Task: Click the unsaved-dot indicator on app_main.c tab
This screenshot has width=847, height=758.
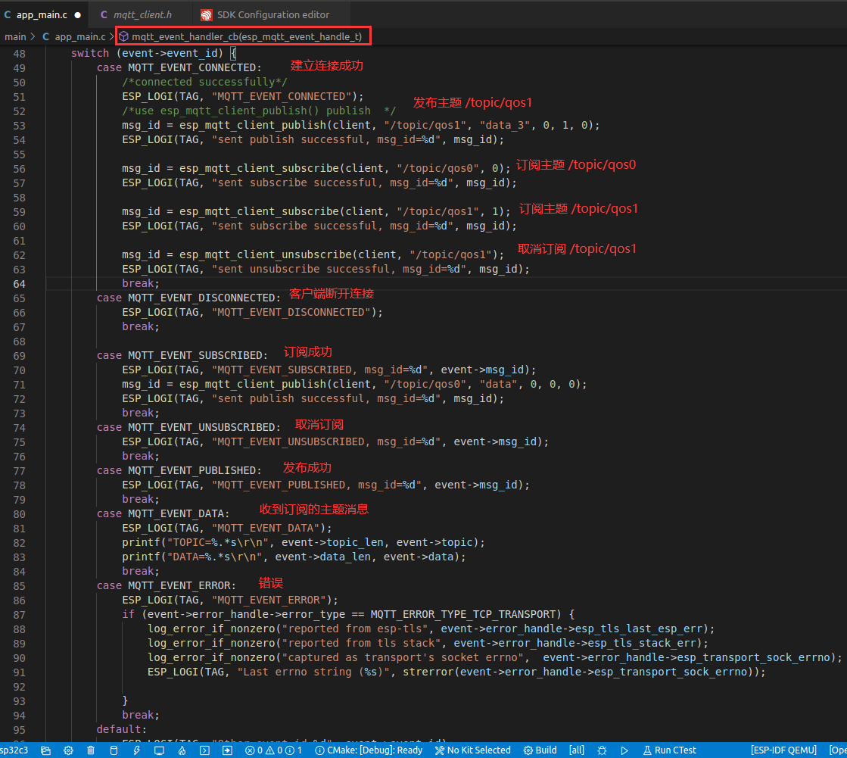Action: click(x=78, y=15)
